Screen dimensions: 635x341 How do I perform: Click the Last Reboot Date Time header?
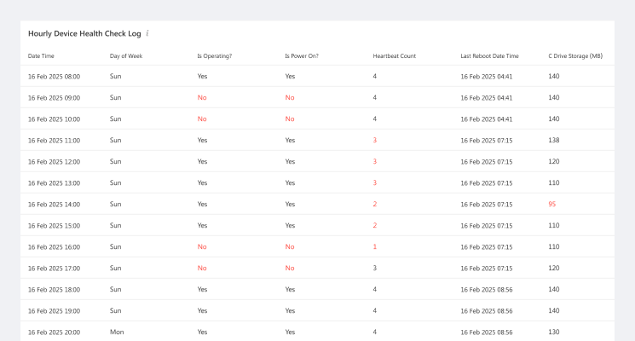pos(489,56)
